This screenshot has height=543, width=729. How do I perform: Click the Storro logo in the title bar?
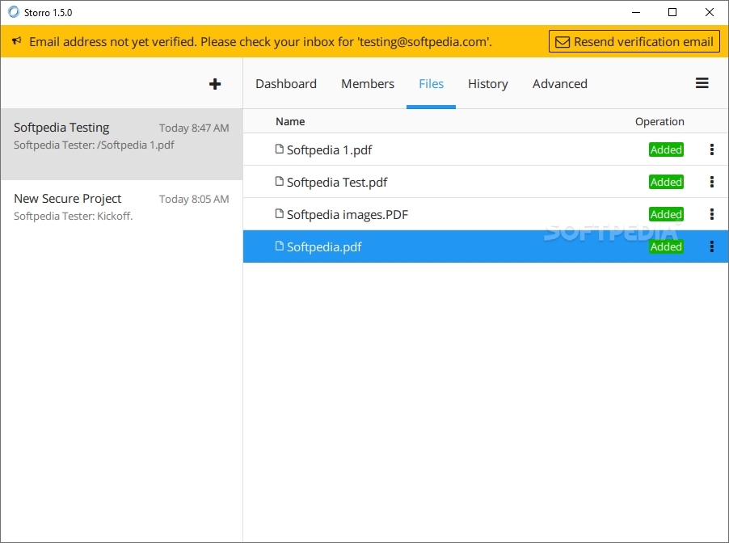tap(14, 12)
